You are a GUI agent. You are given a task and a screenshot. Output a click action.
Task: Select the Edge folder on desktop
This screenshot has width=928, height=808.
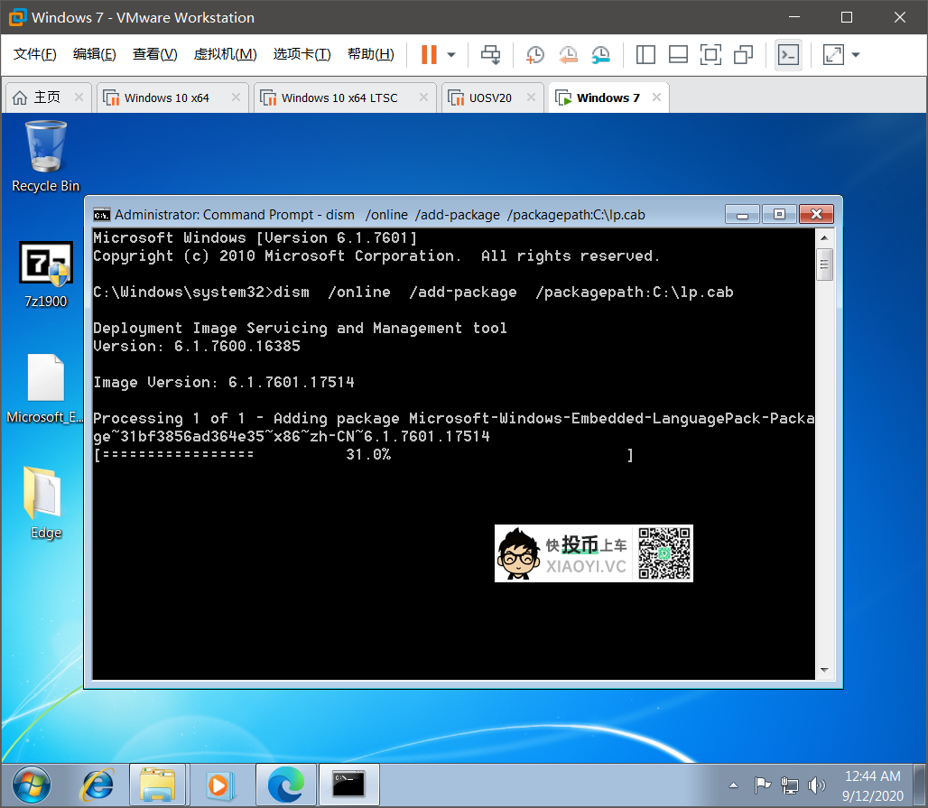tap(45, 503)
